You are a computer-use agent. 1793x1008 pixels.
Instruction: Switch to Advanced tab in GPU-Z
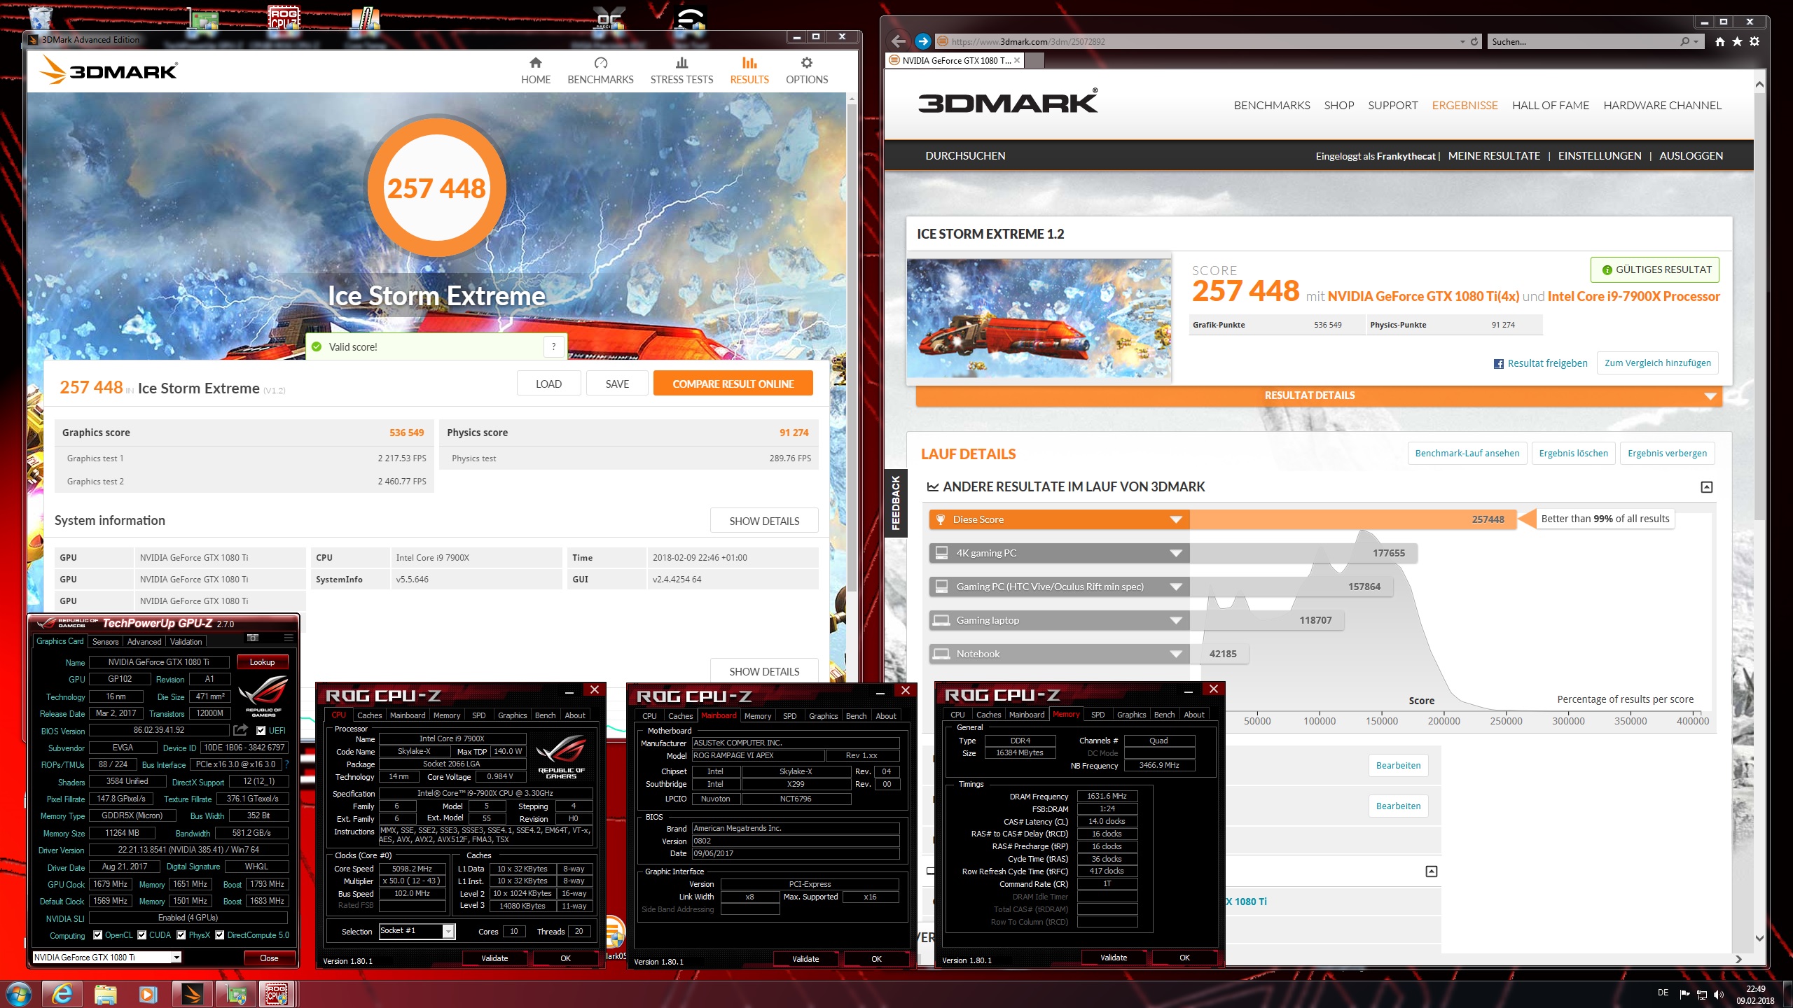[x=144, y=641]
